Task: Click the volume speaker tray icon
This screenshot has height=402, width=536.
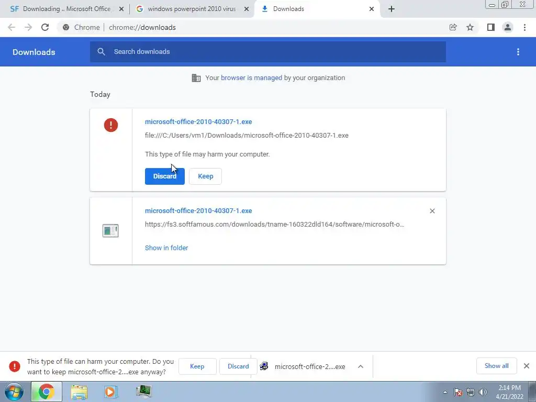Action: coord(483,393)
